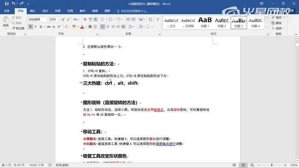Image resolution: width=299 pixels, height=168 pixels.
Task: Click the Format Painter button
Action: click(18, 28)
